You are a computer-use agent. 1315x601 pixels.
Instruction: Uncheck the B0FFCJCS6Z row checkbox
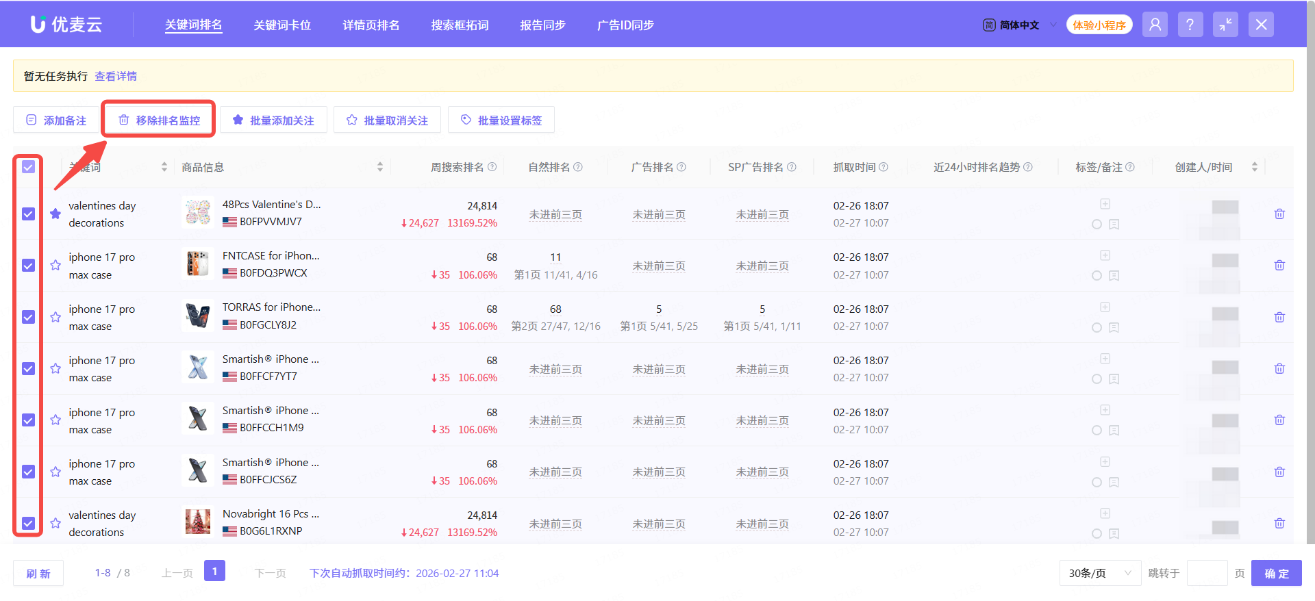(28, 472)
